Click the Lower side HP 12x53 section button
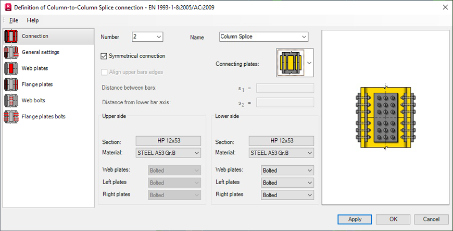The image size is (453, 231). pyautogui.click(x=281, y=141)
